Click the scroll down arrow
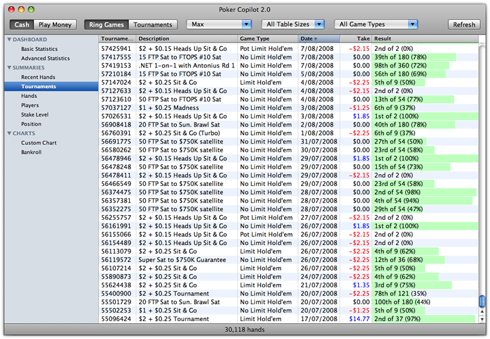The width and height of the screenshot is (490, 339). coord(482,319)
